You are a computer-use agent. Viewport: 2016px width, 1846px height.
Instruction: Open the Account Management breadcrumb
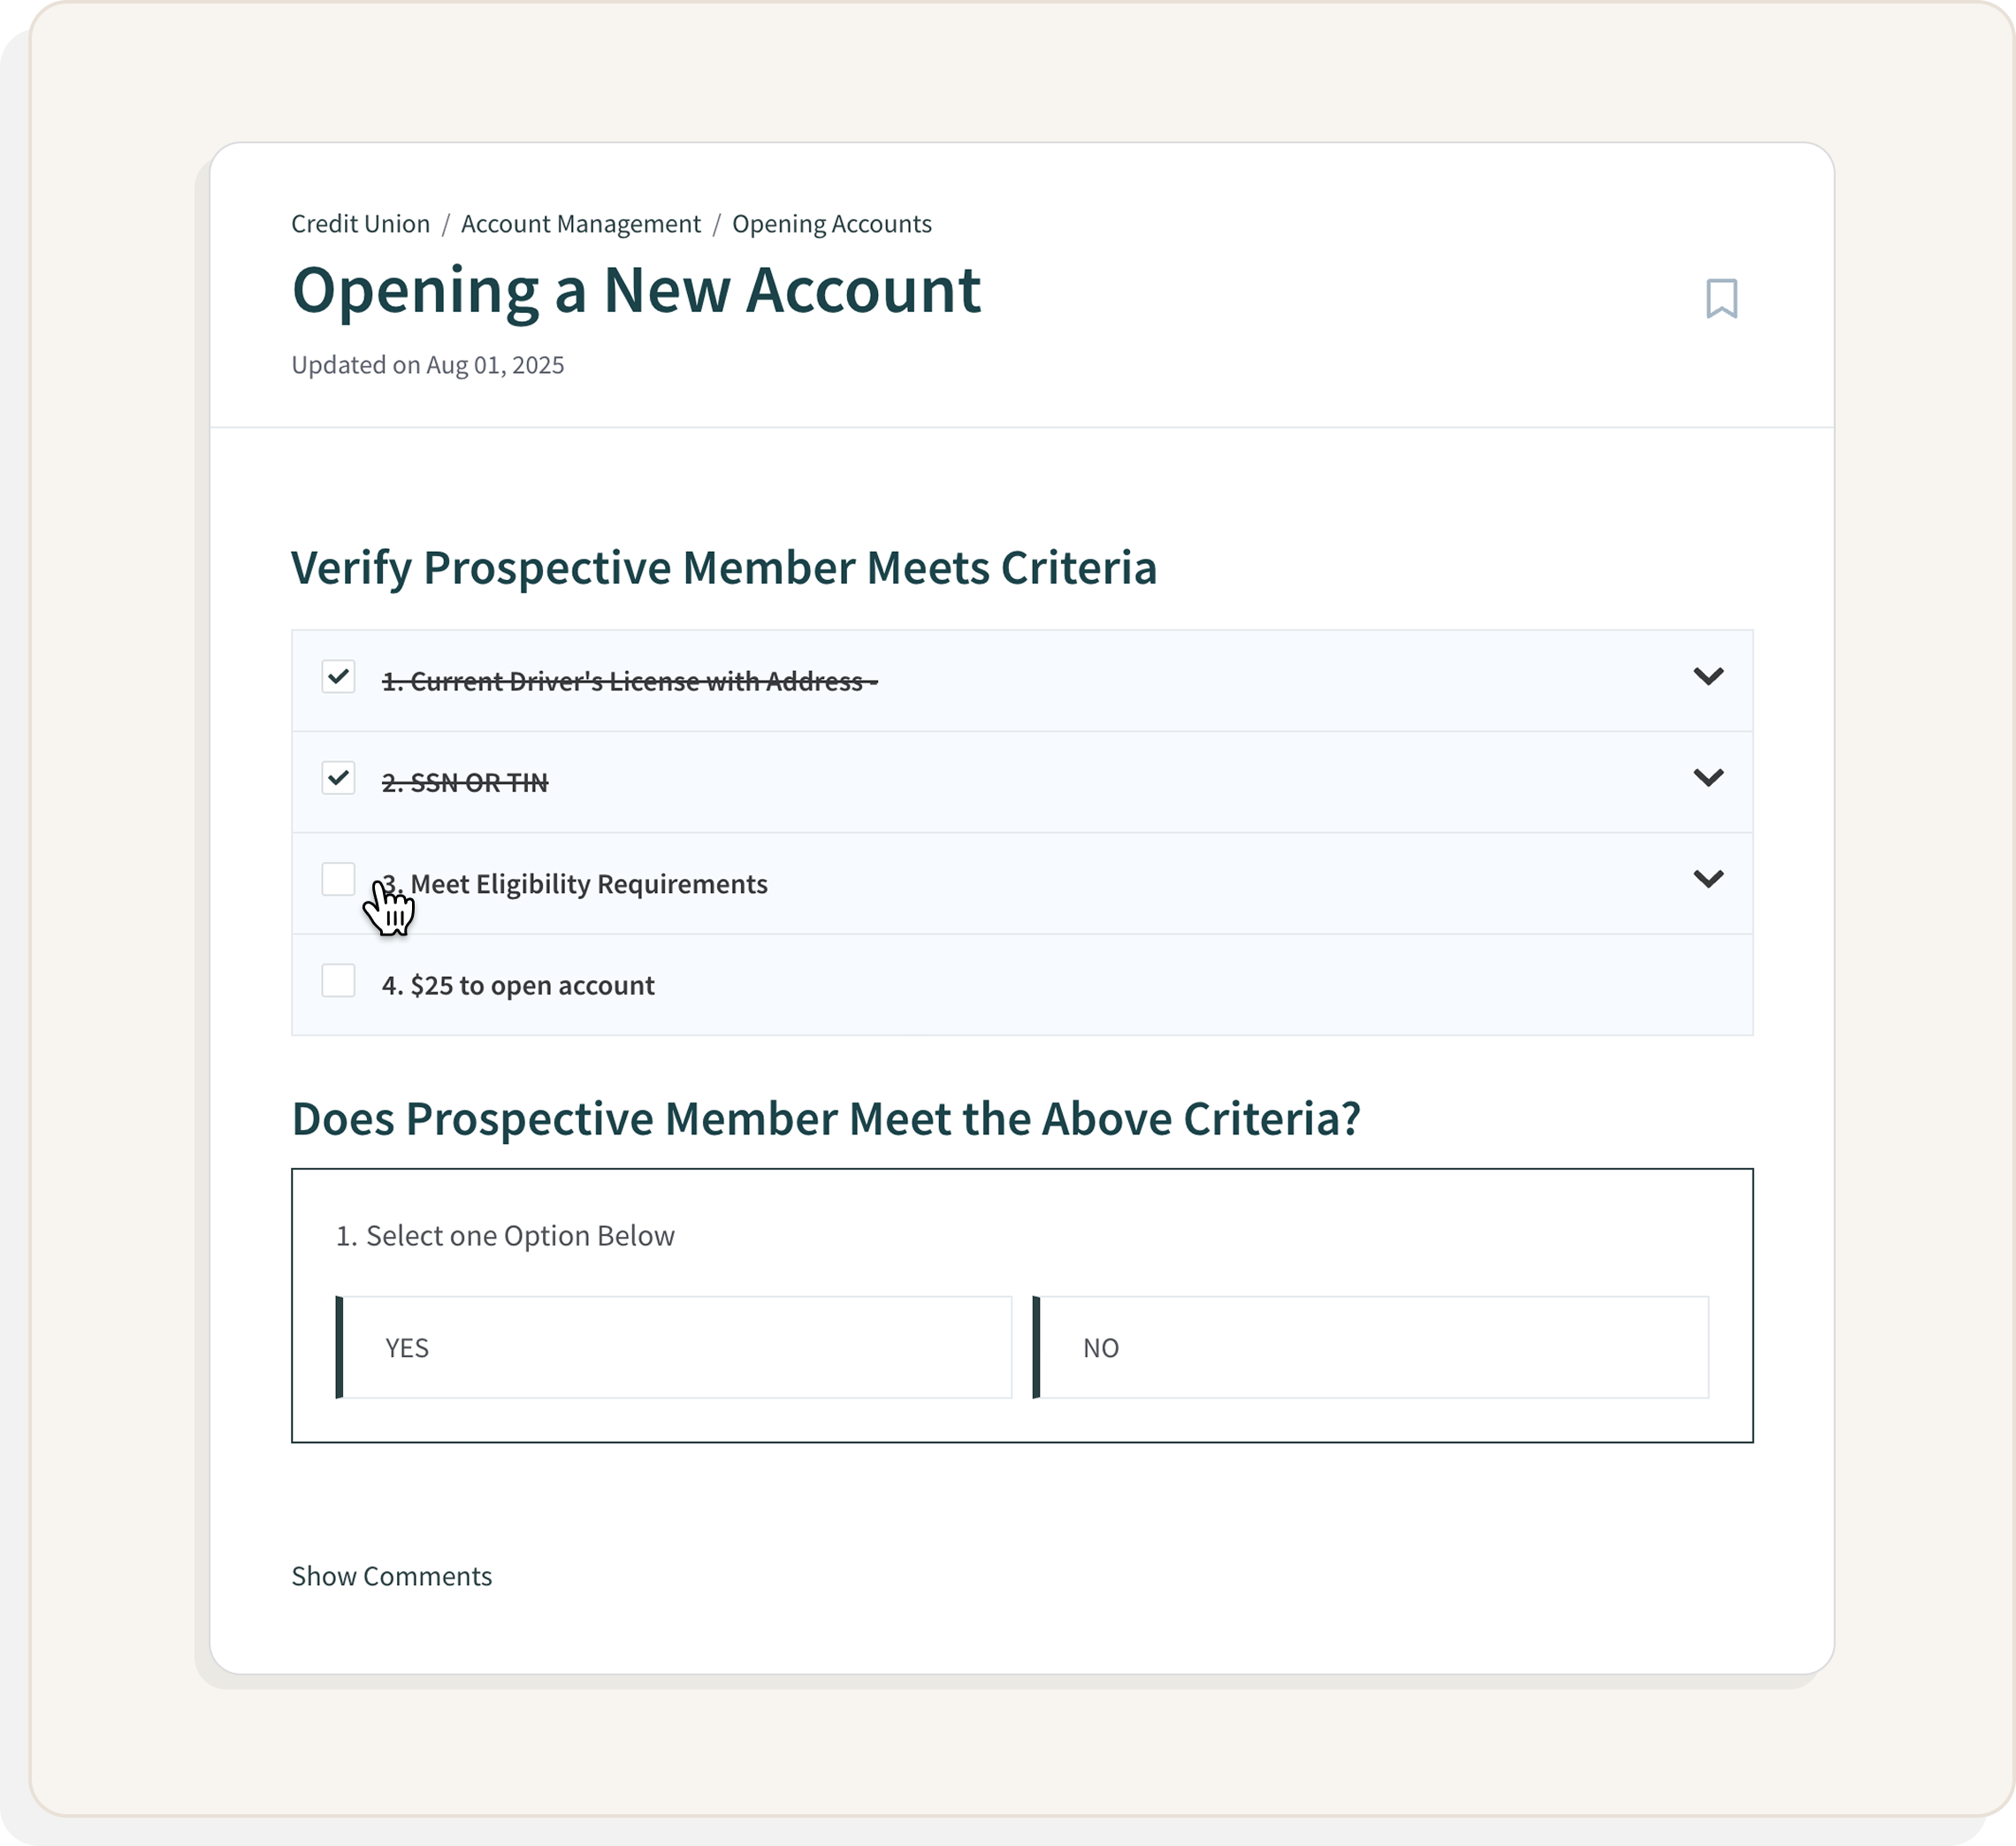[x=581, y=224]
